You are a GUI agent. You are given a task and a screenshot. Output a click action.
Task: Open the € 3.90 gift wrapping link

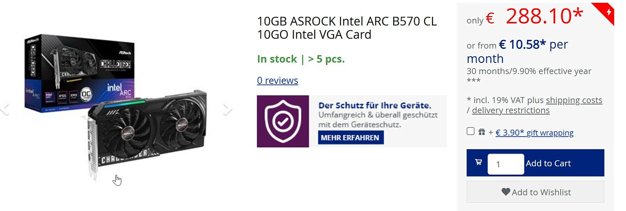pos(534,133)
